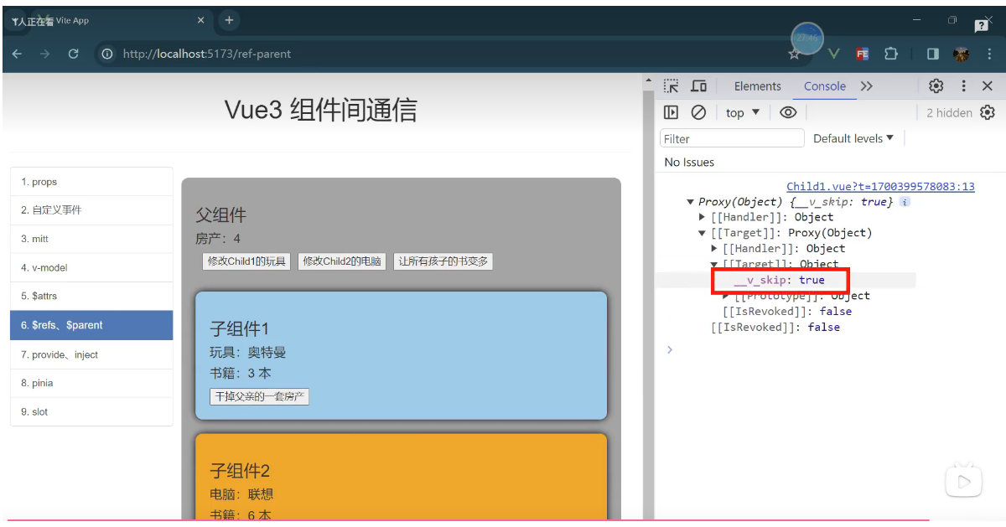The image size is (1006, 527).
Task: Close the Vite App tab
Action: (200, 20)
